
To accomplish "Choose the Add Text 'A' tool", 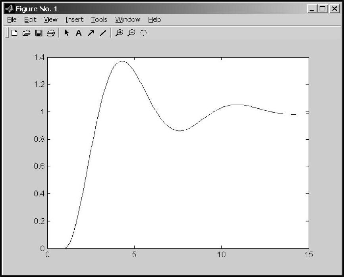I will pyautogui.click(x=79, y=33).
